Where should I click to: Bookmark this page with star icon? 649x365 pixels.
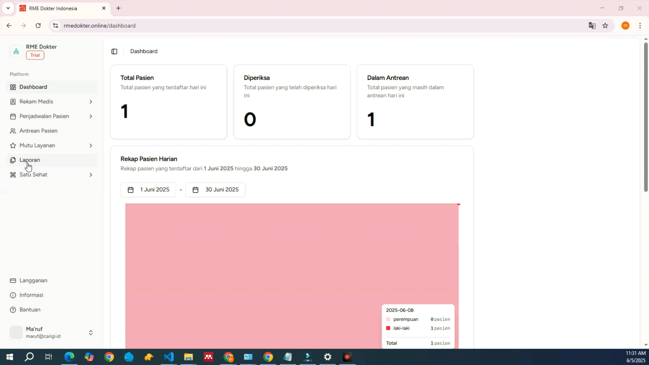605,26
